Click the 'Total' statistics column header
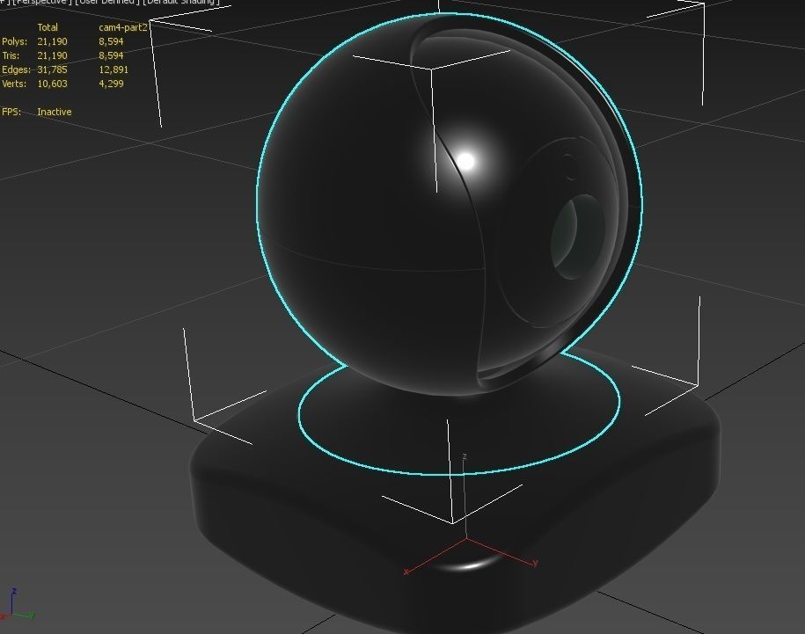Screen dimensions: 805x634 48,27
